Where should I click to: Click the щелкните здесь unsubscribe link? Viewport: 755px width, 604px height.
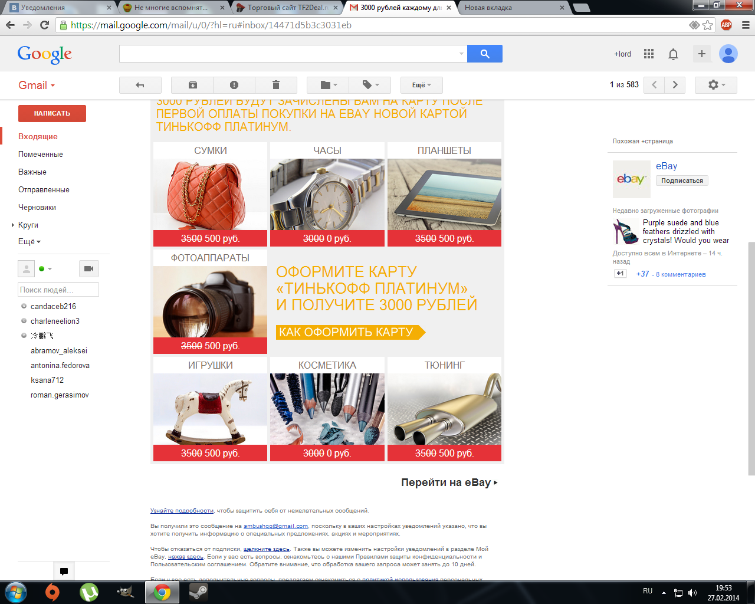point(267,549)
